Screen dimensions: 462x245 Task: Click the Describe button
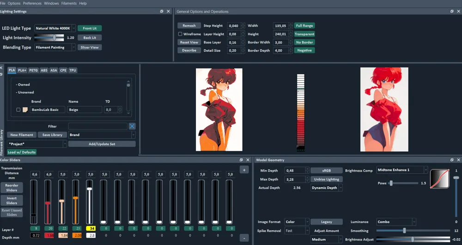[x=189, y=50]
